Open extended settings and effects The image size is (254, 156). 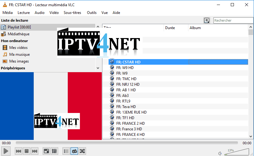(x=54, y=151)
